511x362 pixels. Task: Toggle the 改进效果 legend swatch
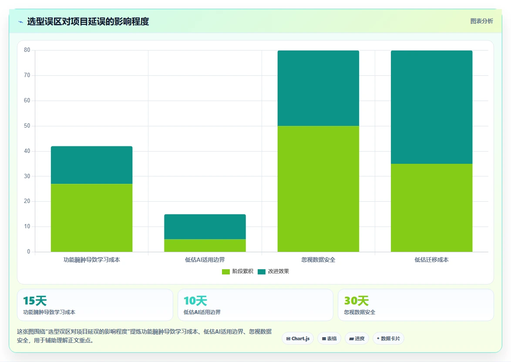pyautogui.click(x=261, y=272)
